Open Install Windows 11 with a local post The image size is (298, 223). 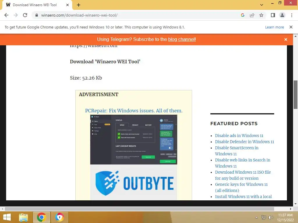[243, 197]
